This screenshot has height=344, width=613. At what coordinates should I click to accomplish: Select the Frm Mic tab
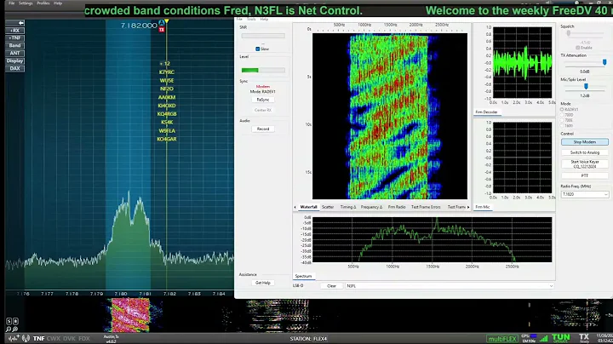(483, 207)
